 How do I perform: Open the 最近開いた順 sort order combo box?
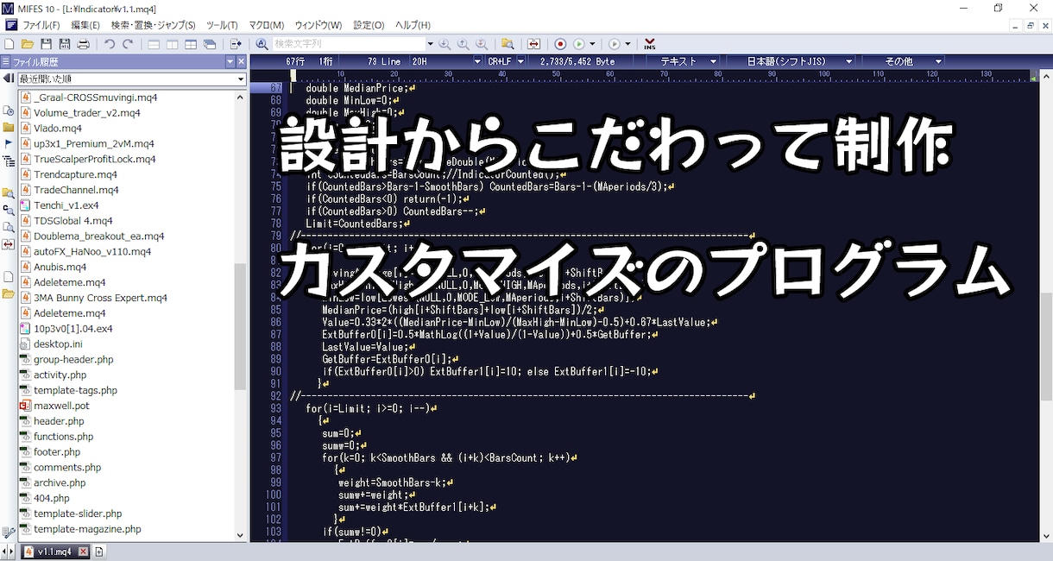coord(132,79)
